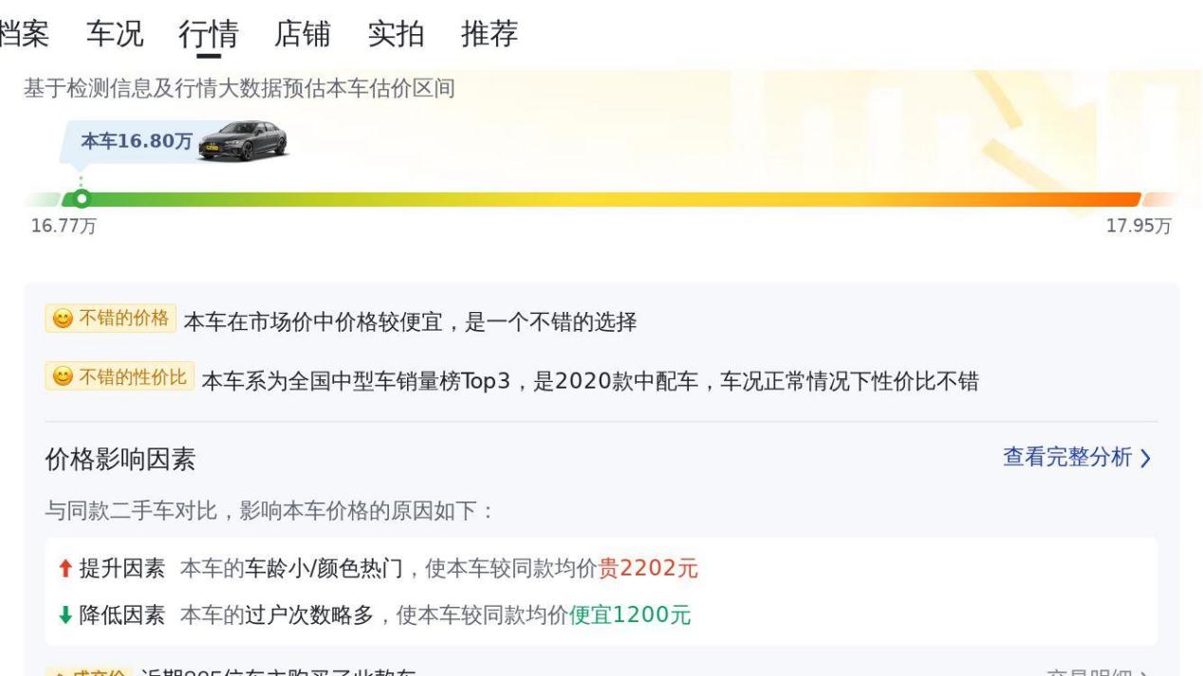Click the red 贵2202元 price text
1203x676 pixels.
(648, 569)
